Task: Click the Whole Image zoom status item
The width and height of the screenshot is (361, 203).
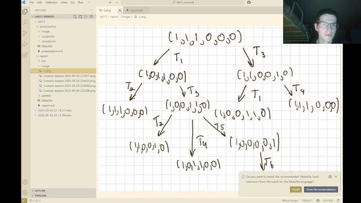Action: click(289, 201)
